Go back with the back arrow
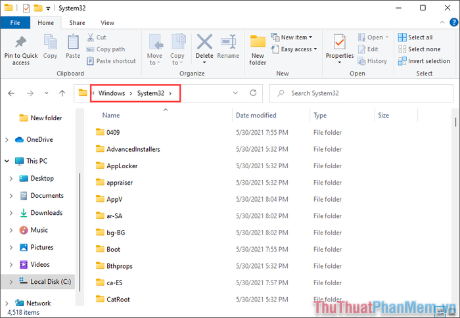Image resolution: width=460 pixels, height=318 pixels. tap(11, 93)
